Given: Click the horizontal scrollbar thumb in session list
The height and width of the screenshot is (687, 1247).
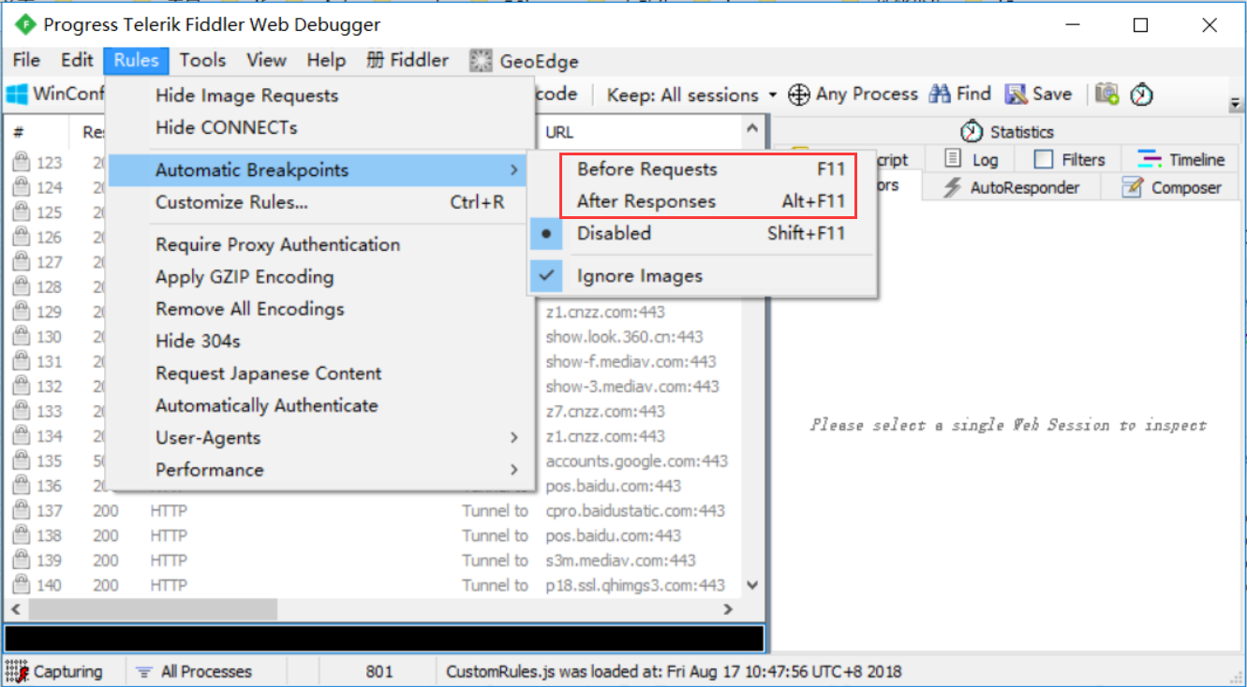Looking at the screenshot, I should point(152,609).
